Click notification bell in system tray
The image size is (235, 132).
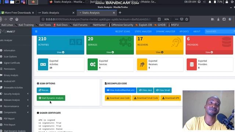coord(210,2)
